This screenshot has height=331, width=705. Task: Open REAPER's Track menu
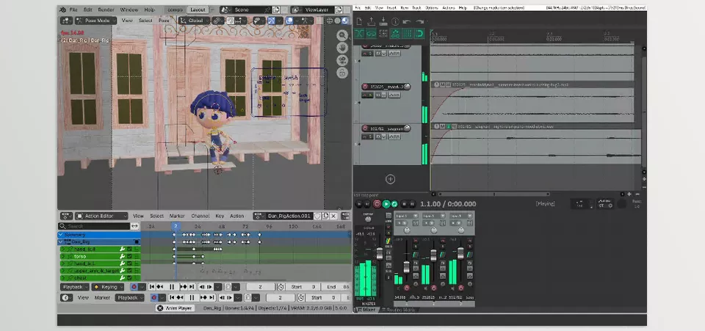pos(417,8)
